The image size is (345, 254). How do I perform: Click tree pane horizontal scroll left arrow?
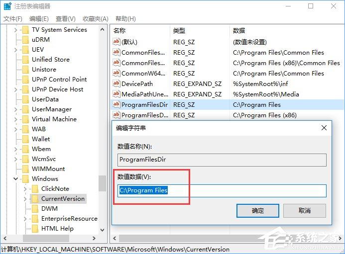click(x=5, y=238)
